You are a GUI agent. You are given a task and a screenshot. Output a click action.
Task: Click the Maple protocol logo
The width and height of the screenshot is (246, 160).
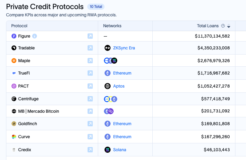14,61
